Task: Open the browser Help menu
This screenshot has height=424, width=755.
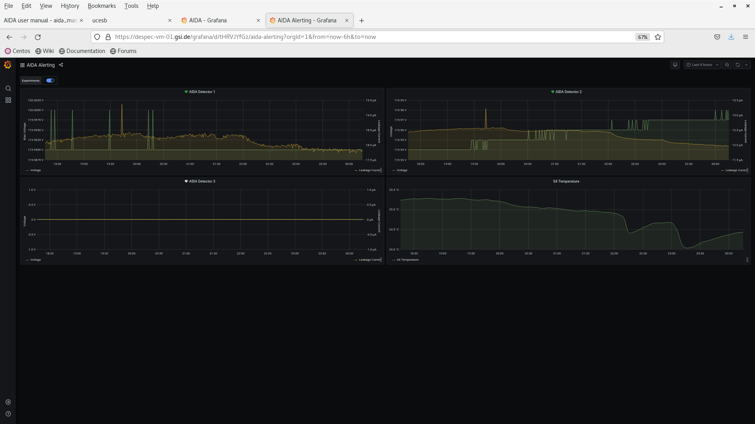Action: pyautogui.click(x=153, y=6)
